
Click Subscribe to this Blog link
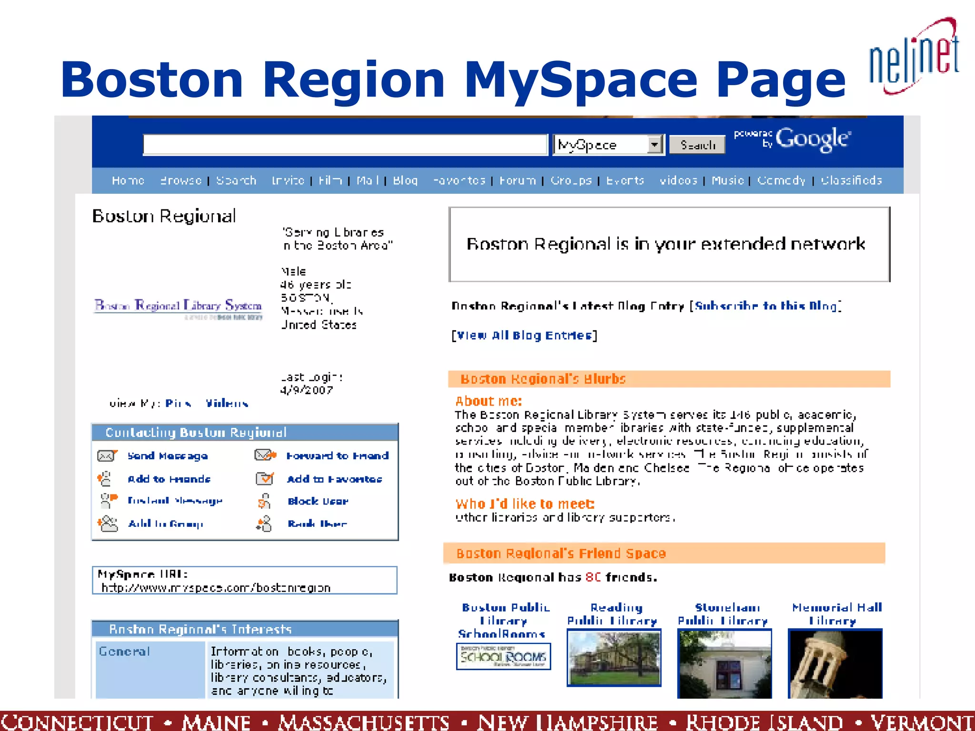766,306
